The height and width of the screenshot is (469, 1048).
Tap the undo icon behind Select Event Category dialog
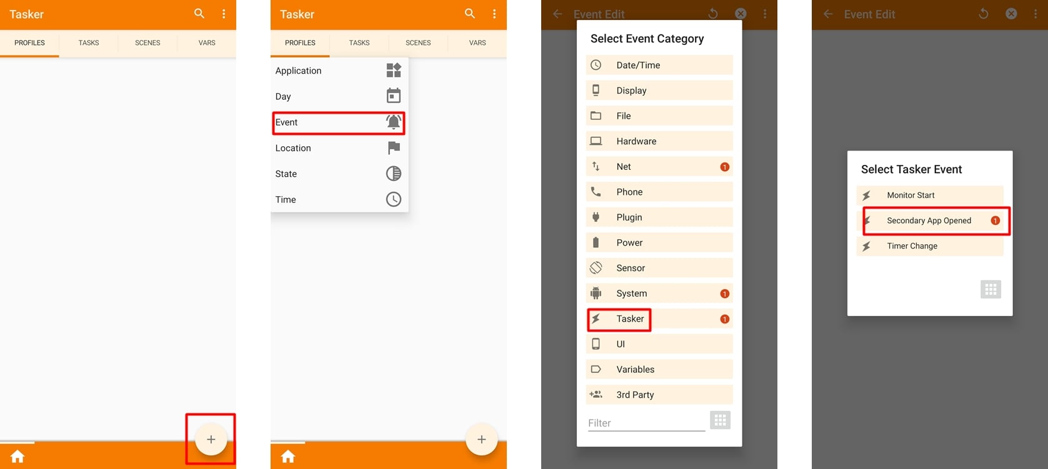(712, 14)
